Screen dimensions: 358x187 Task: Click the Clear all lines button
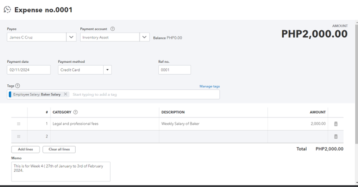pos(59,149)
